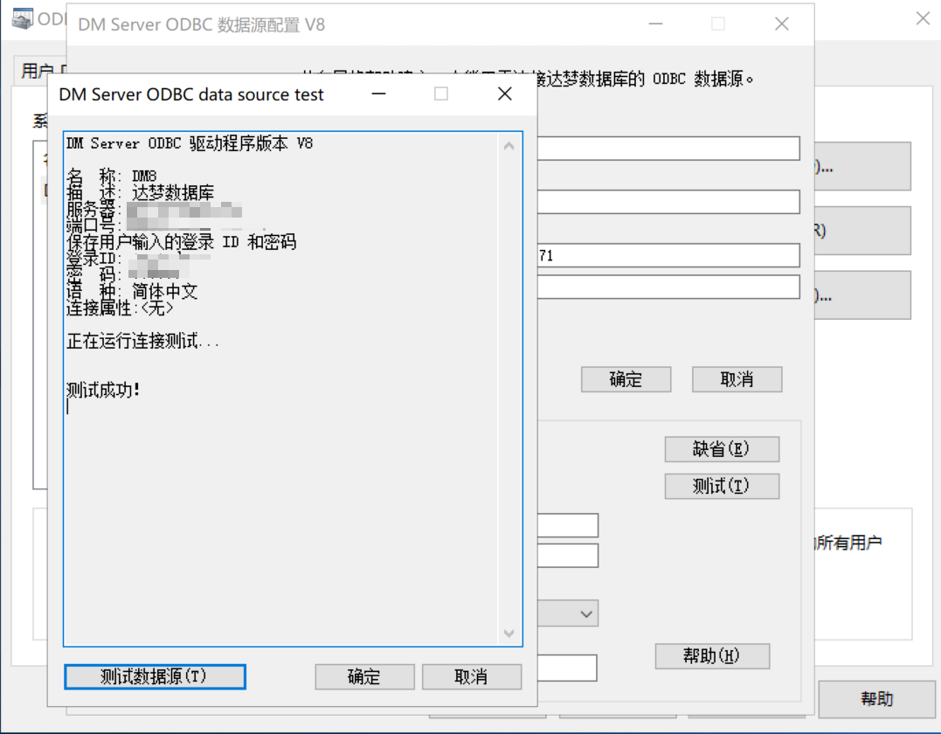Close the ODBC administrator background window
The height and width of the screenshot is (734, 941).
coord(923,18)
